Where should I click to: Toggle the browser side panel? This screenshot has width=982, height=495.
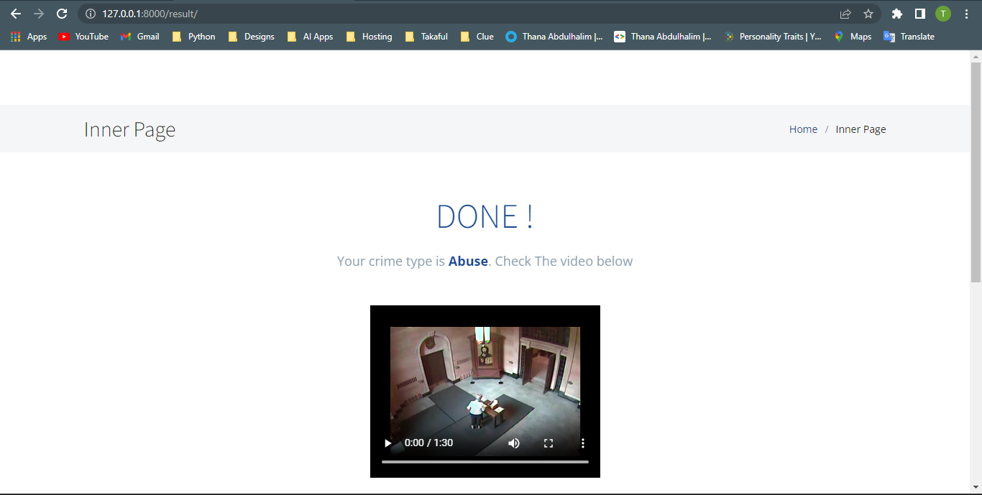(919, 14)
